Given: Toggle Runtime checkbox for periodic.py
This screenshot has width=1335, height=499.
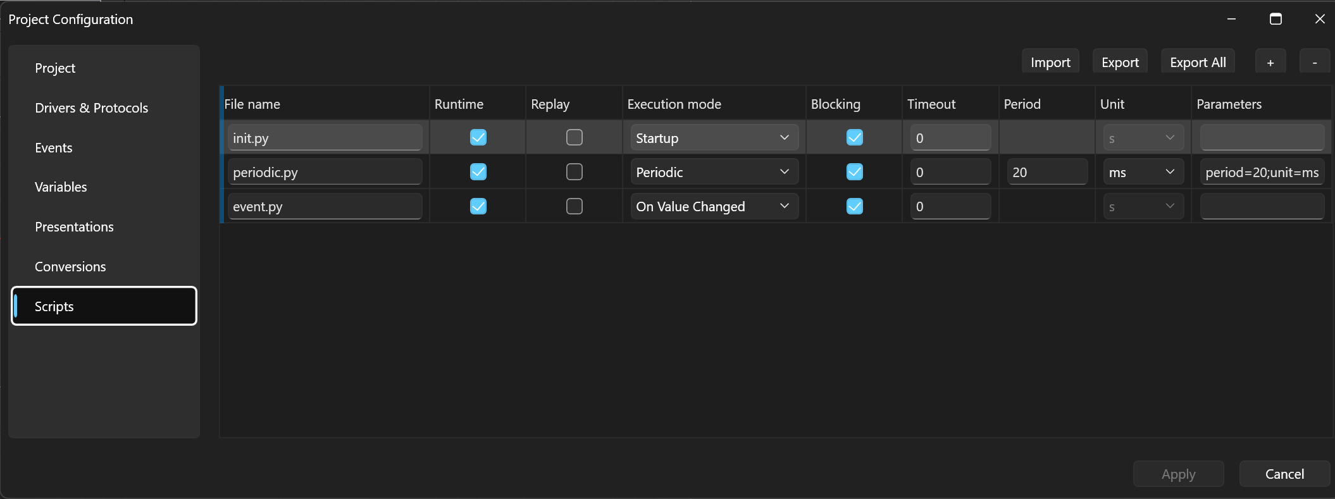Looking at the screenshot, I should pyautogui.click(x=478, y=171).
